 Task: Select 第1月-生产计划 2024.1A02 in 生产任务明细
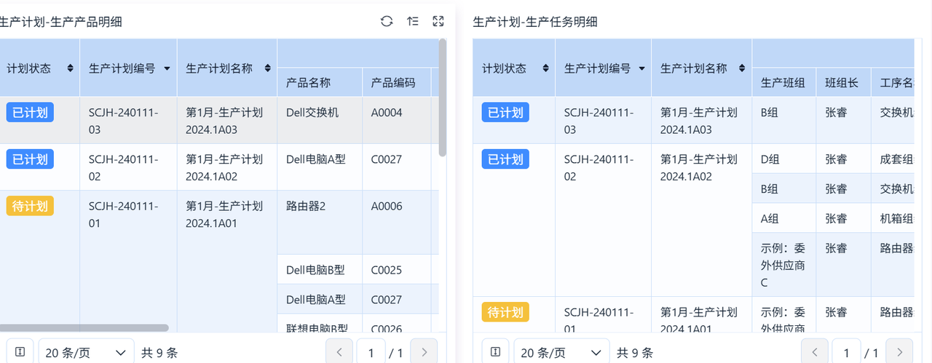702,220
